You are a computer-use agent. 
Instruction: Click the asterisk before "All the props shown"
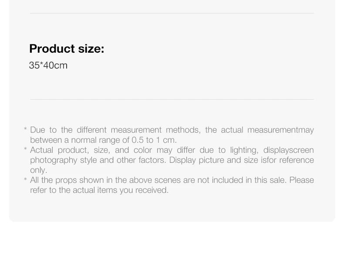coord(25,180)
